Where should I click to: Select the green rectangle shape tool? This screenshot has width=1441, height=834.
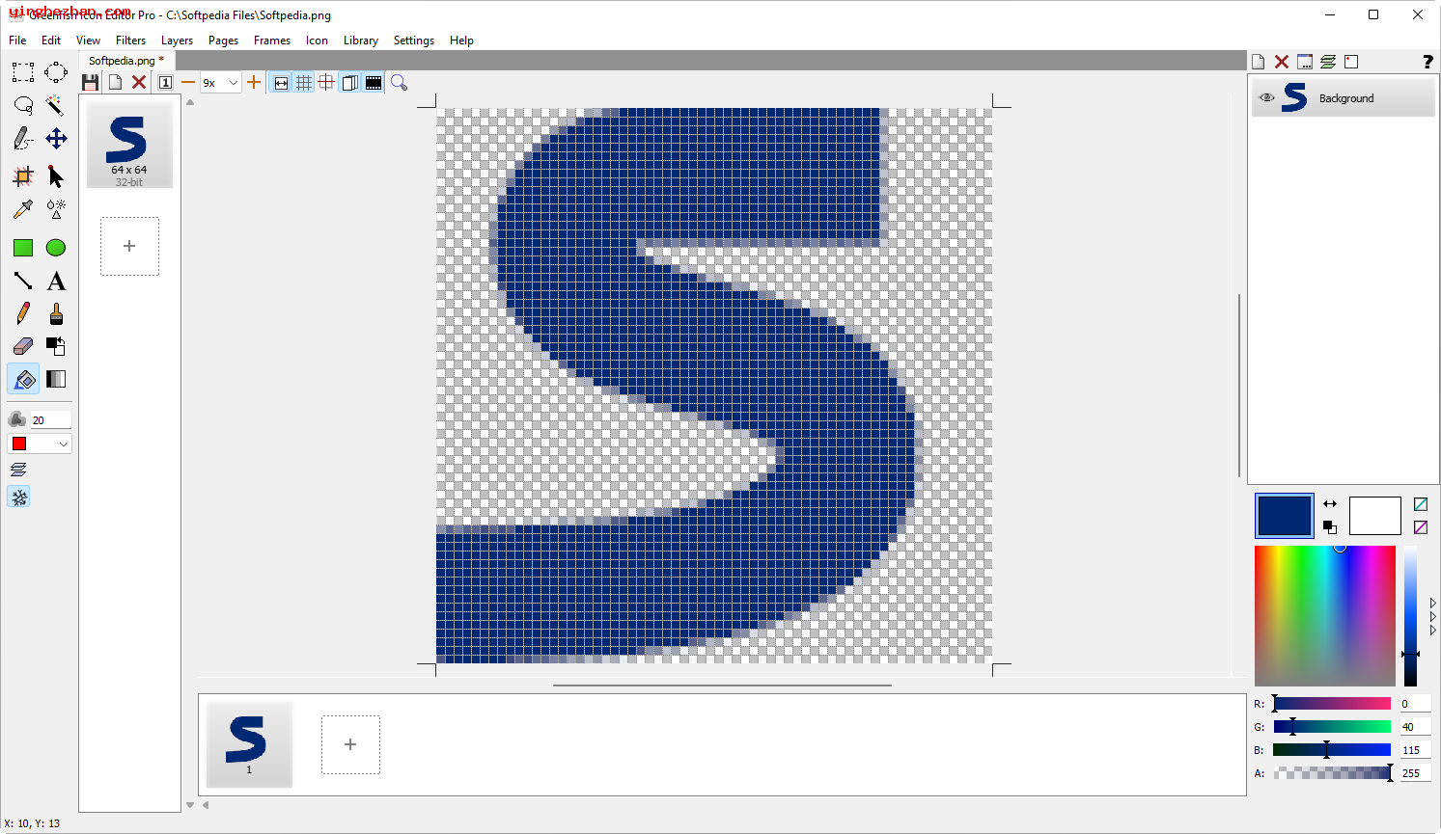tap(23, 248)
